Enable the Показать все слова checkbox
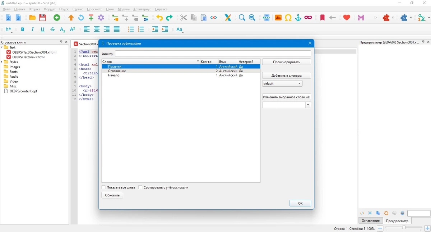Screen dimensions: 431x232 (x=104, y=187)
